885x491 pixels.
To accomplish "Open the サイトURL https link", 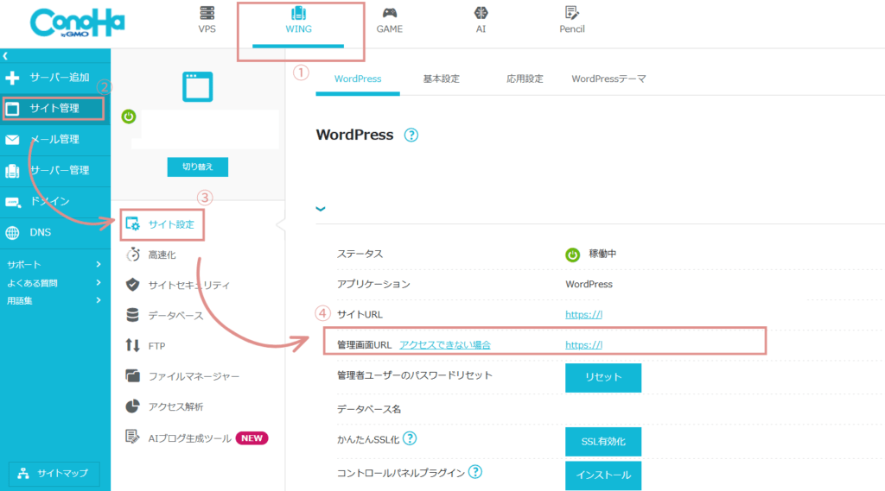I will (x=583, y=315).
